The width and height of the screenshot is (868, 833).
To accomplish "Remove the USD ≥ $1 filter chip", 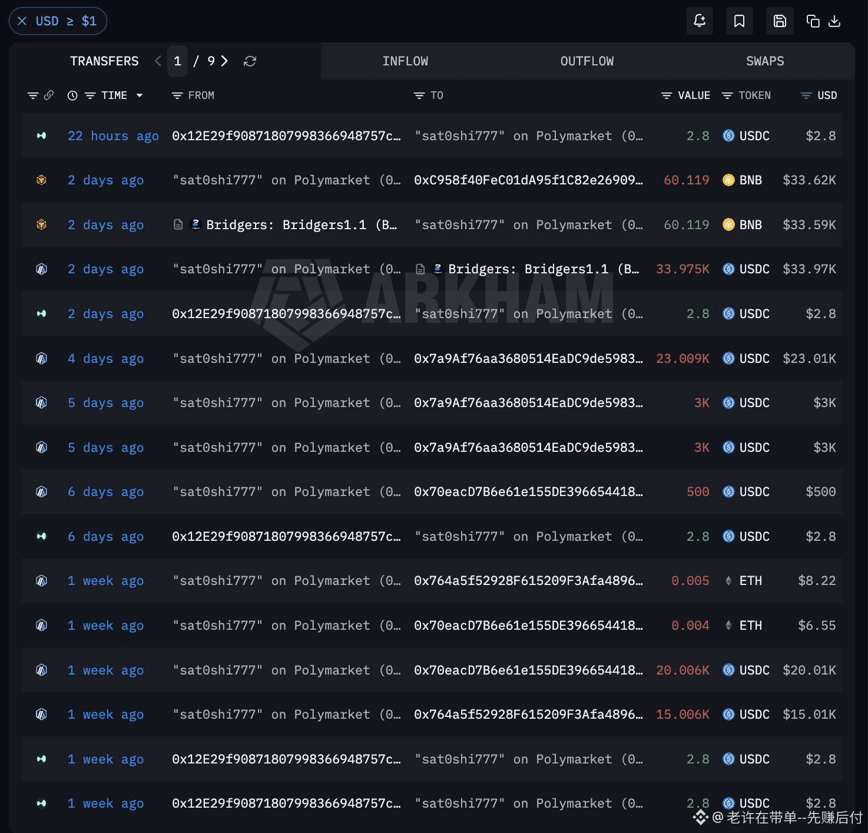I will coord(22,21).
